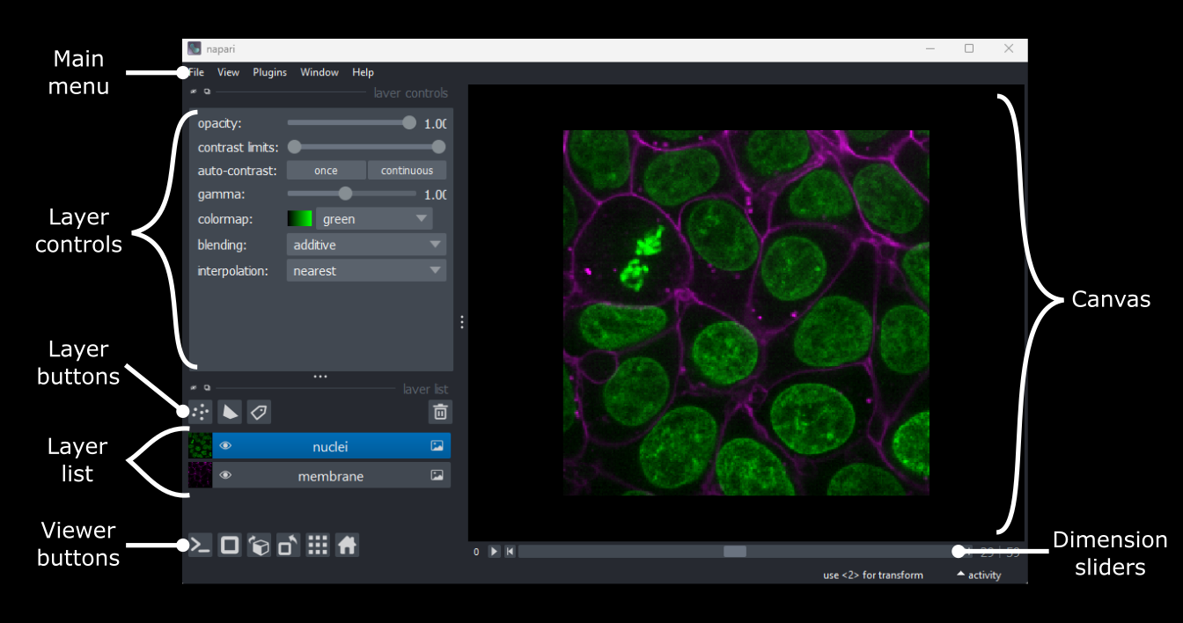The image size is (1183, 623).
Task: Click the green colormap preview swatch
Action: point(300,219)
